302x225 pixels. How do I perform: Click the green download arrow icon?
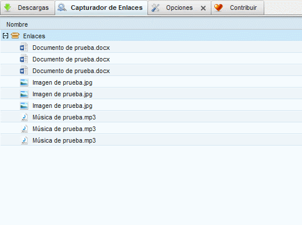[8, 8]
